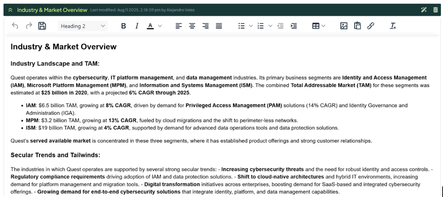Click 'Privileged Access Management (PAM)' text
The width and height of the screenshot is (443, 197).
tap(234, 105)
